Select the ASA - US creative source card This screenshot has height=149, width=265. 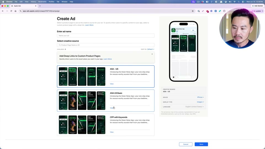[x=106, y=76]
